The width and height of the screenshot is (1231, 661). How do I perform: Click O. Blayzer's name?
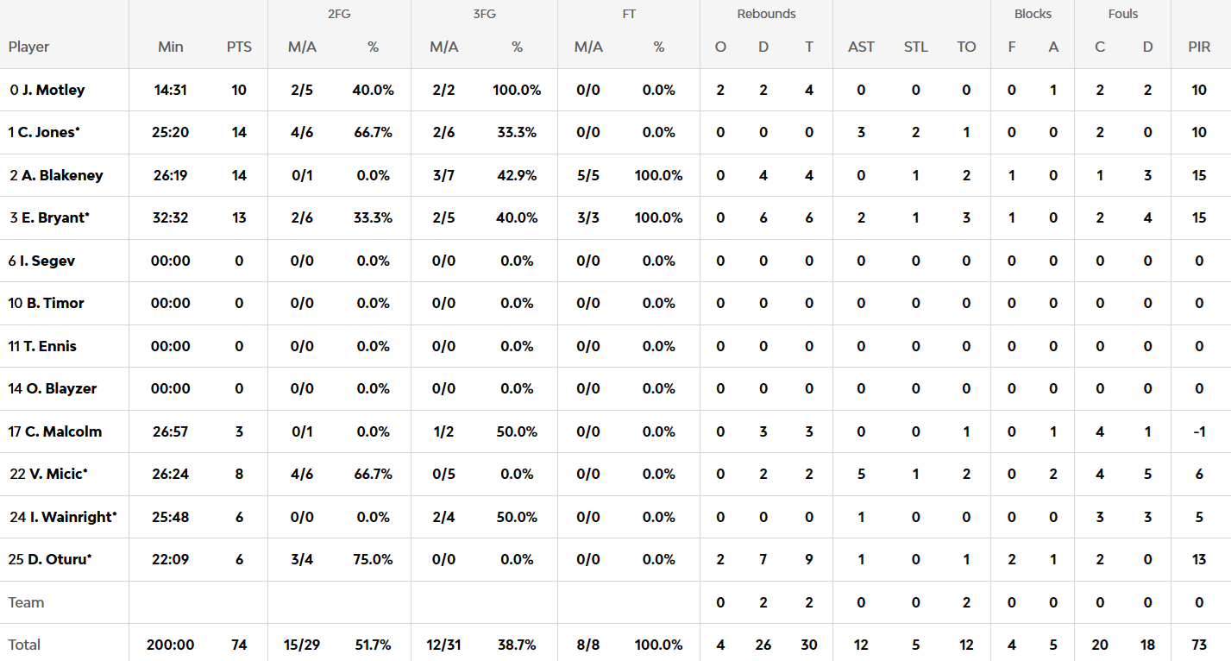61,388
